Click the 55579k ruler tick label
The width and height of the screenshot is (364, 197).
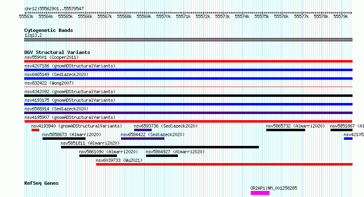(341, 16)
